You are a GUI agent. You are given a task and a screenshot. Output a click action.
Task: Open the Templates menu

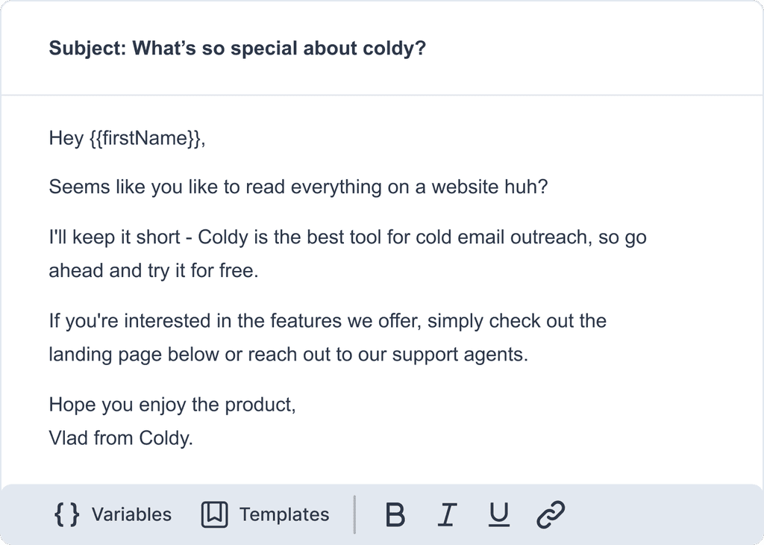coord(265,514)
